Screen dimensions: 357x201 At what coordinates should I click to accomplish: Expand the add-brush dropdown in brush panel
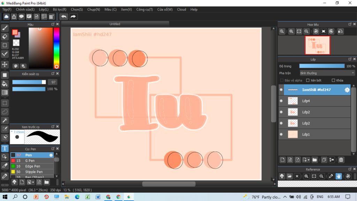pyautogui.click(x=33, y=182)
